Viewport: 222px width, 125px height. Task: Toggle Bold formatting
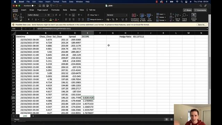28,19
